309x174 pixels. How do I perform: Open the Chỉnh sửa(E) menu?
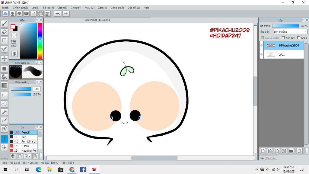tap(20, 8)
